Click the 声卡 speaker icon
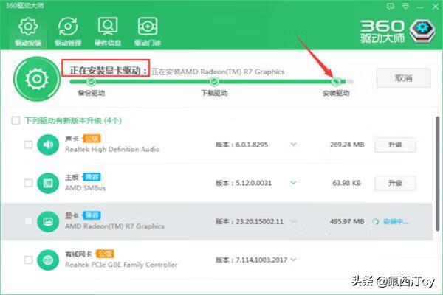 (x=47, y=145)
